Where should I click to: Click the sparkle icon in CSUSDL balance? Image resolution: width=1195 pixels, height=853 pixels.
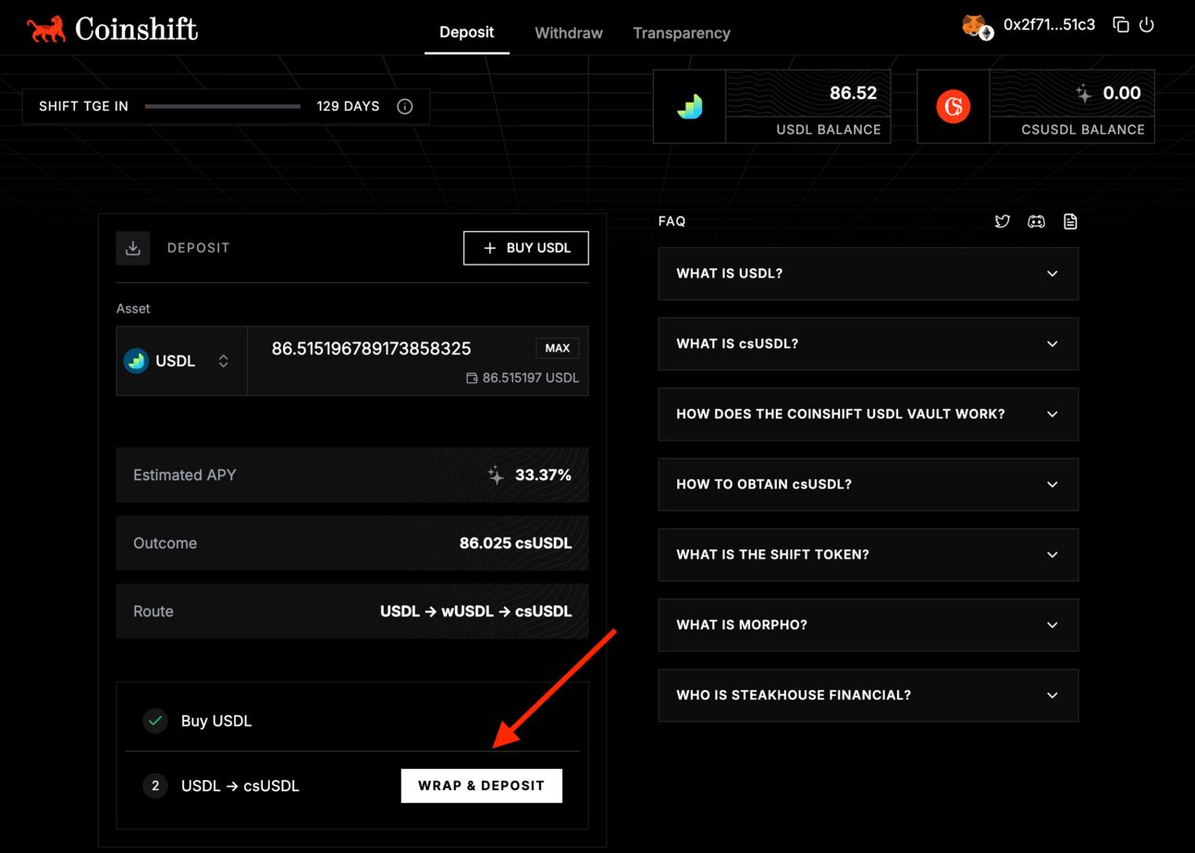click(x=1084, y=93)
